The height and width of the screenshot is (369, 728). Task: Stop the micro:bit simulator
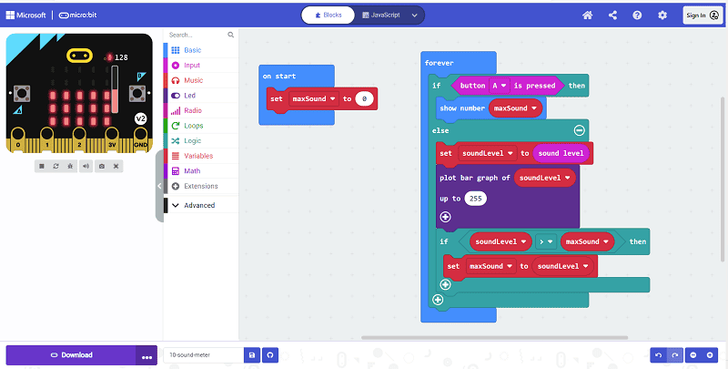pos(42,166)
